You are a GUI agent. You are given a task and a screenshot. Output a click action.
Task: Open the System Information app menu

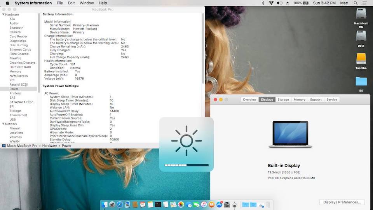pos(33,3)
